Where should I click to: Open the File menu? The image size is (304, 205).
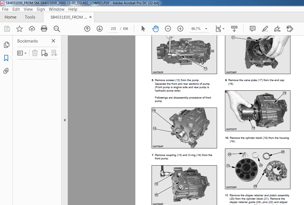coord(5,9)
